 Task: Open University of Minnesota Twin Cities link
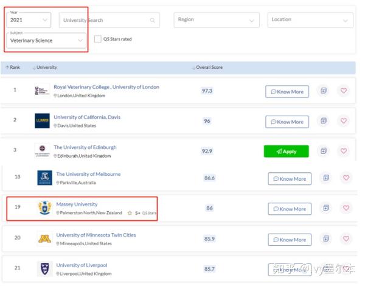(96, 235)
